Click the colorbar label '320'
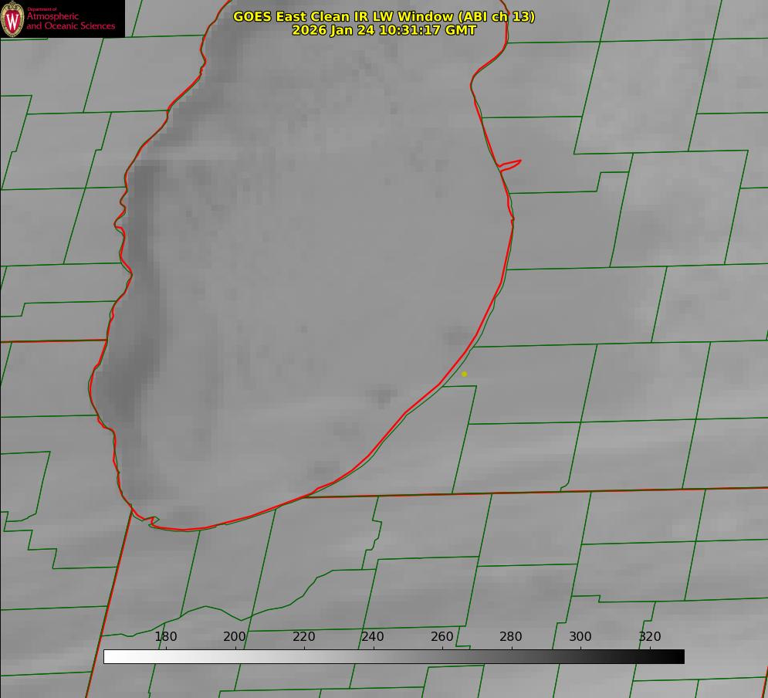 click(x=650, y=636)
